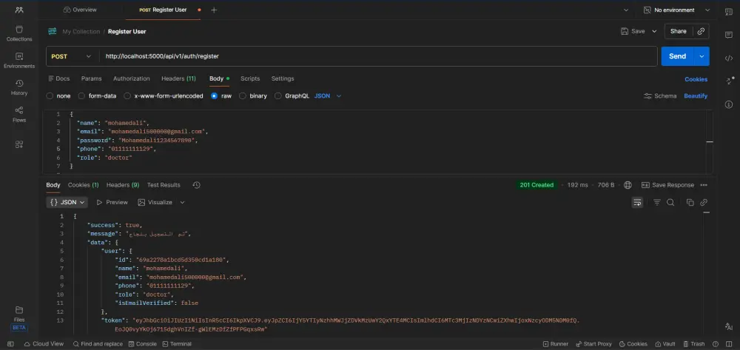Open the configure workspace sidebar grid icon
Viewport: 740px width, 350px height.
[x=19, y=144]
